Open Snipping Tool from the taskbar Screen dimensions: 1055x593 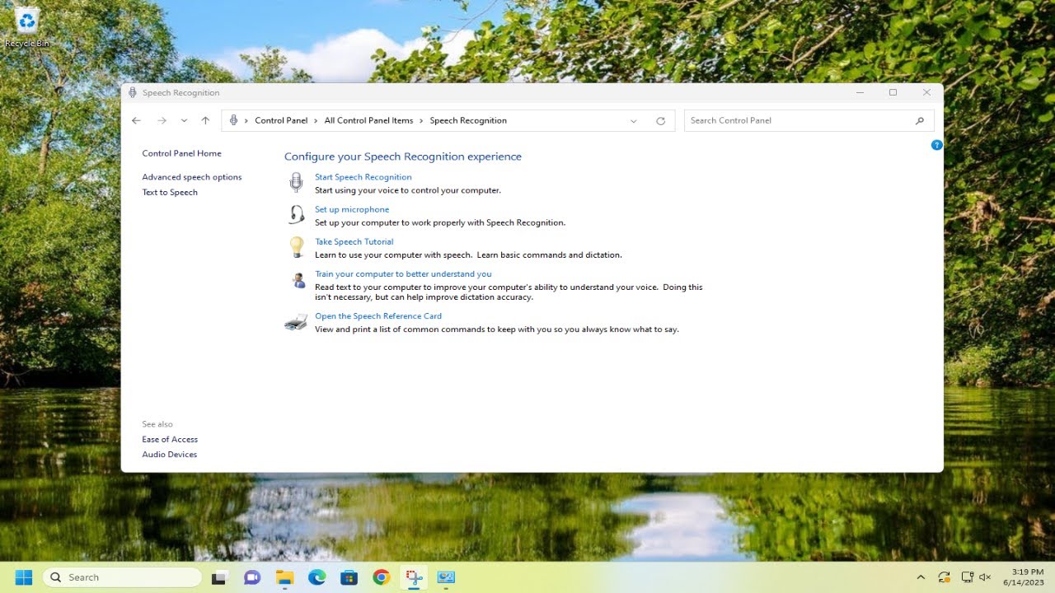click(x=413, y=577)
